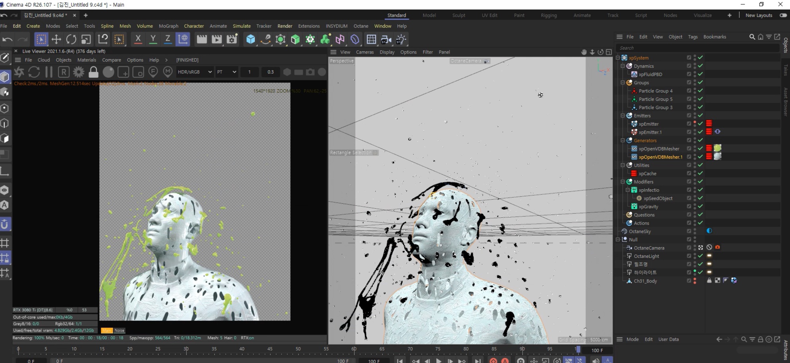Open the Edit Render Settings icon
Screen dimensions: 790x363
pos(232,39)
